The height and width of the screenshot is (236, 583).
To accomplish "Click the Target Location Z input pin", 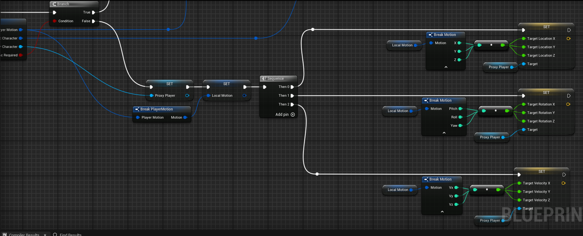I will coord(524,55).
